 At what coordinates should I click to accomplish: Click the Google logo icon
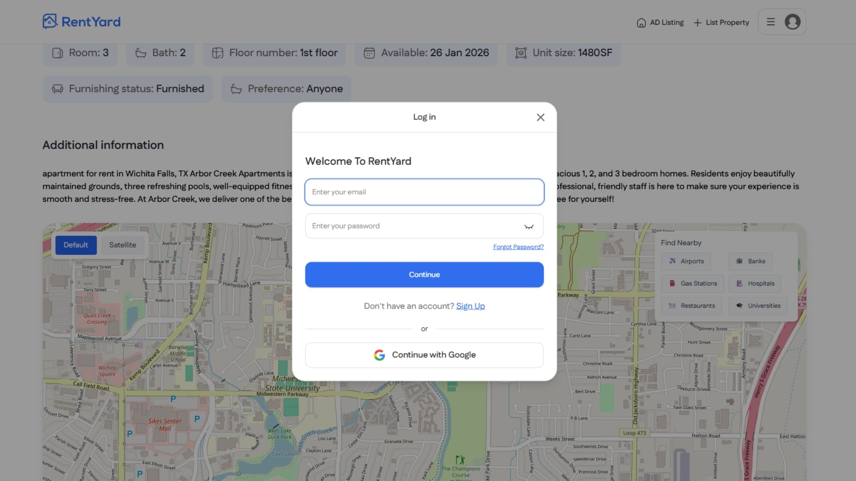point(379,355)
